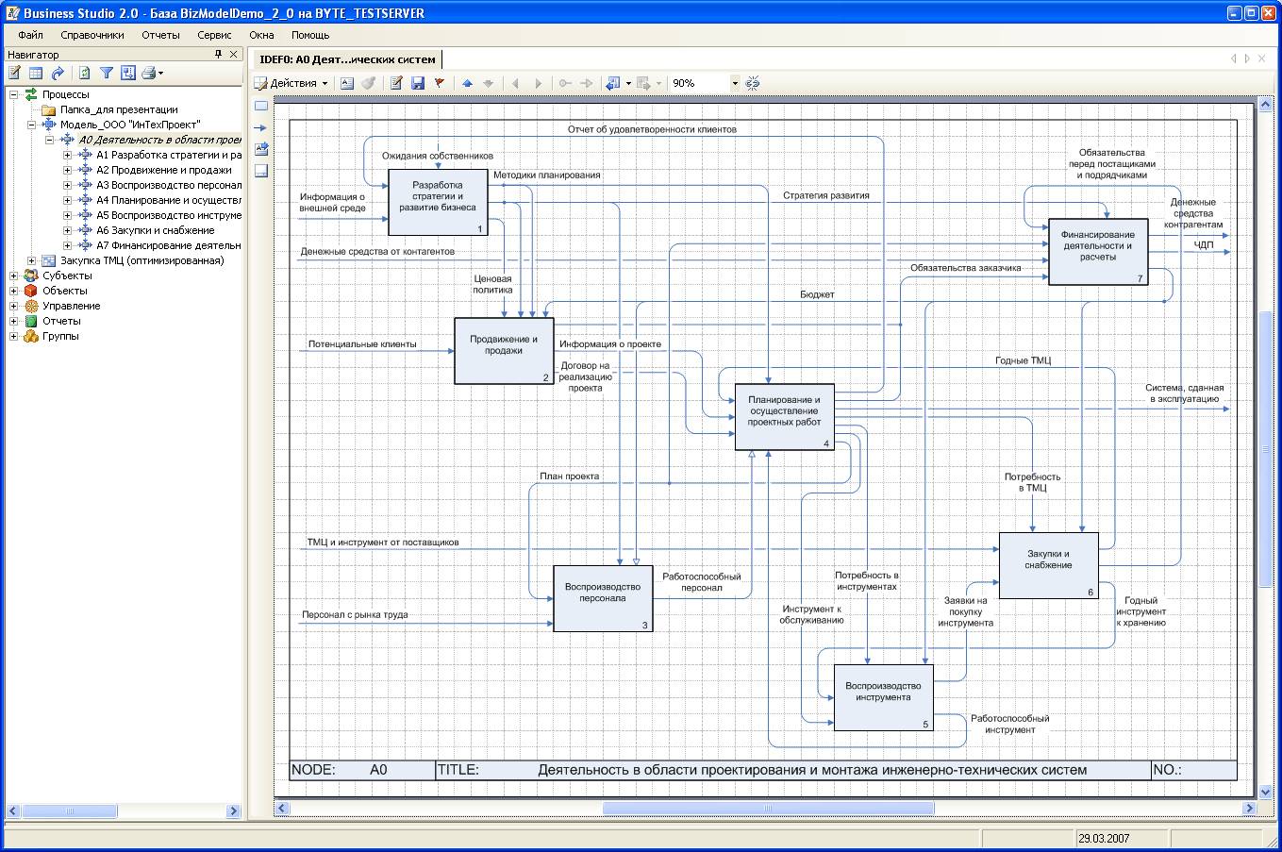Screen dimensions: 1282x852
Task: Select the text annotation tool in side palette
Action: pyautogui.click(x=261, y=148)
